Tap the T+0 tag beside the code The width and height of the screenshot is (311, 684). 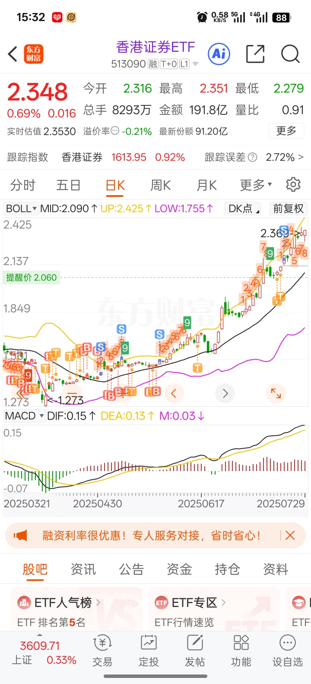(169, 64)
